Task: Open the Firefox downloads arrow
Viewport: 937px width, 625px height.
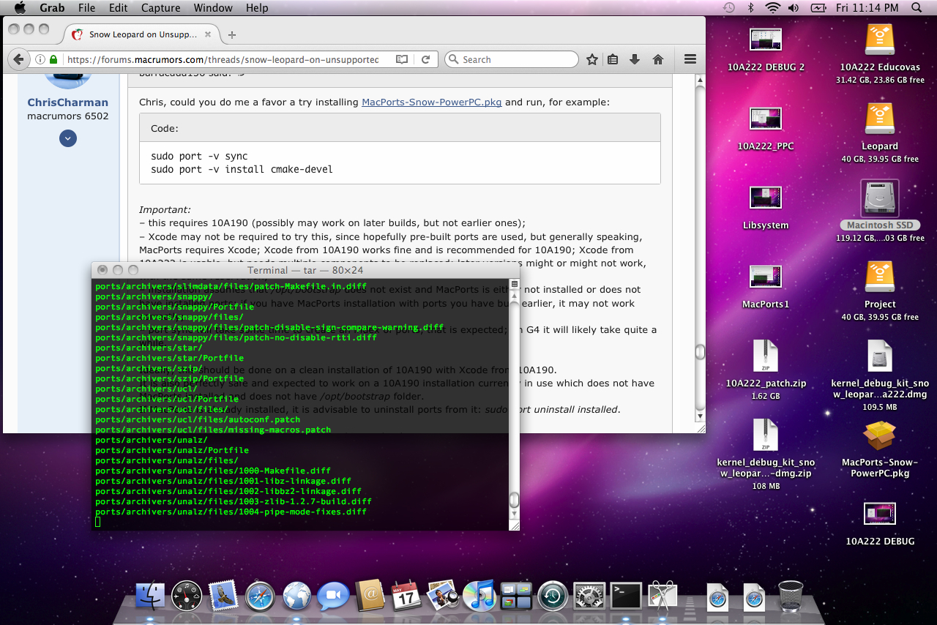Action: tap(635, 59)
